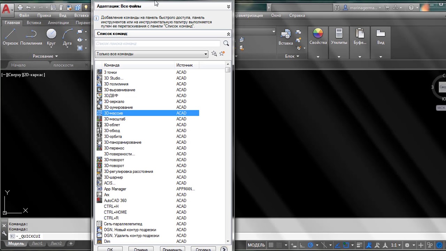Expand the Адаптации: Все файлы section
446x251 pixels.
coord(229,6)
